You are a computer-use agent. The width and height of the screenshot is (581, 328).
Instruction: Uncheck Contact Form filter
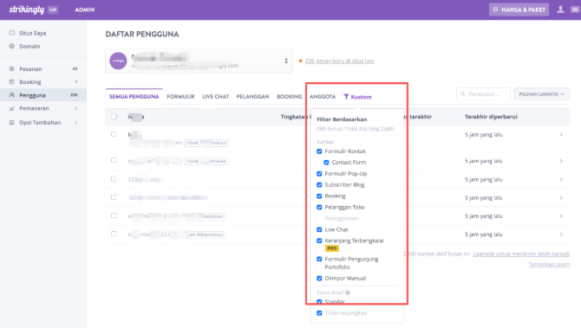326,163
